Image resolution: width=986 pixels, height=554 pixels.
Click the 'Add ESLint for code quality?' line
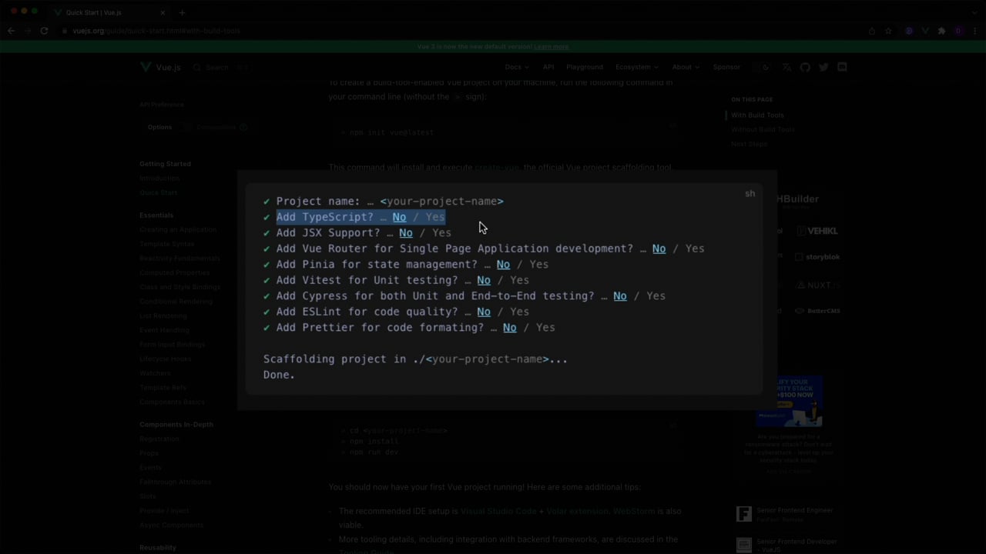(x=402, y=312)
